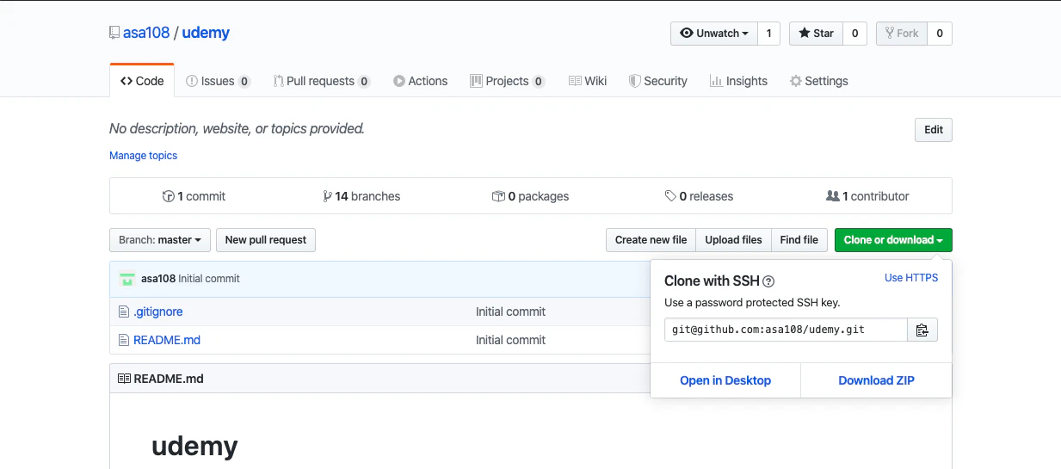This screenshot has height=469, width=1061.
Task: Click the README.md header book icon
Action: click(x=124, y=379)
